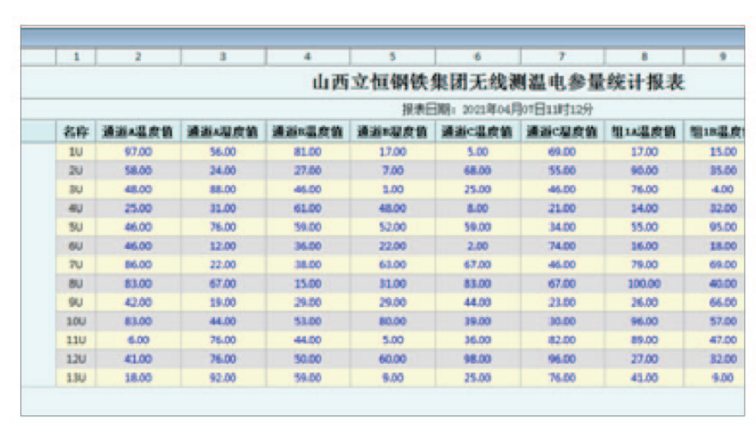The width and height of the screenshot is (756, 425).
Task: Click column header number 1
Action: [x=76, y=57]
